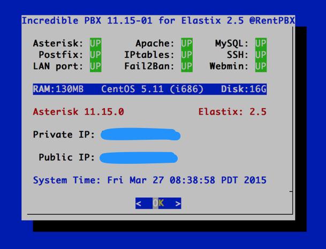Click the Asterisk: service label
This screenshot has height=249, width=326.
click(x=58, y=43)
